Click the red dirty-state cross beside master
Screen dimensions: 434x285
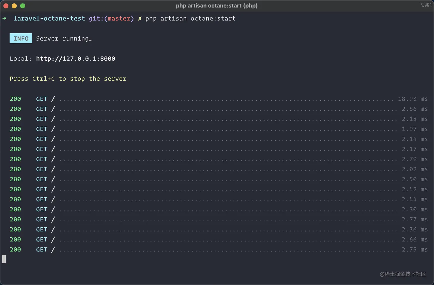(139, 18)
